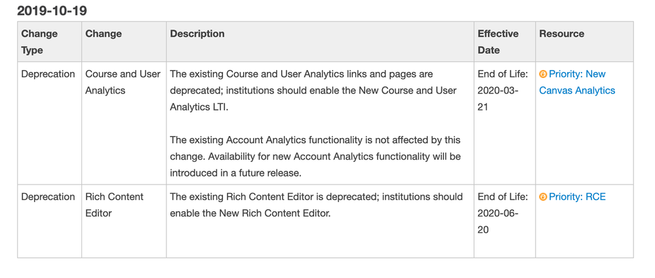Click the Account Analytics functionality paragraph
Image resolution: width=655 pixels, height=278 pixels.
[x=315, y=156]
